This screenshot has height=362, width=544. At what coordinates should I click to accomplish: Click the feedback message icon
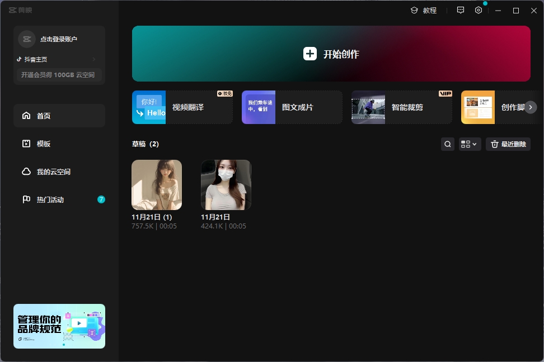pos(460,10)
